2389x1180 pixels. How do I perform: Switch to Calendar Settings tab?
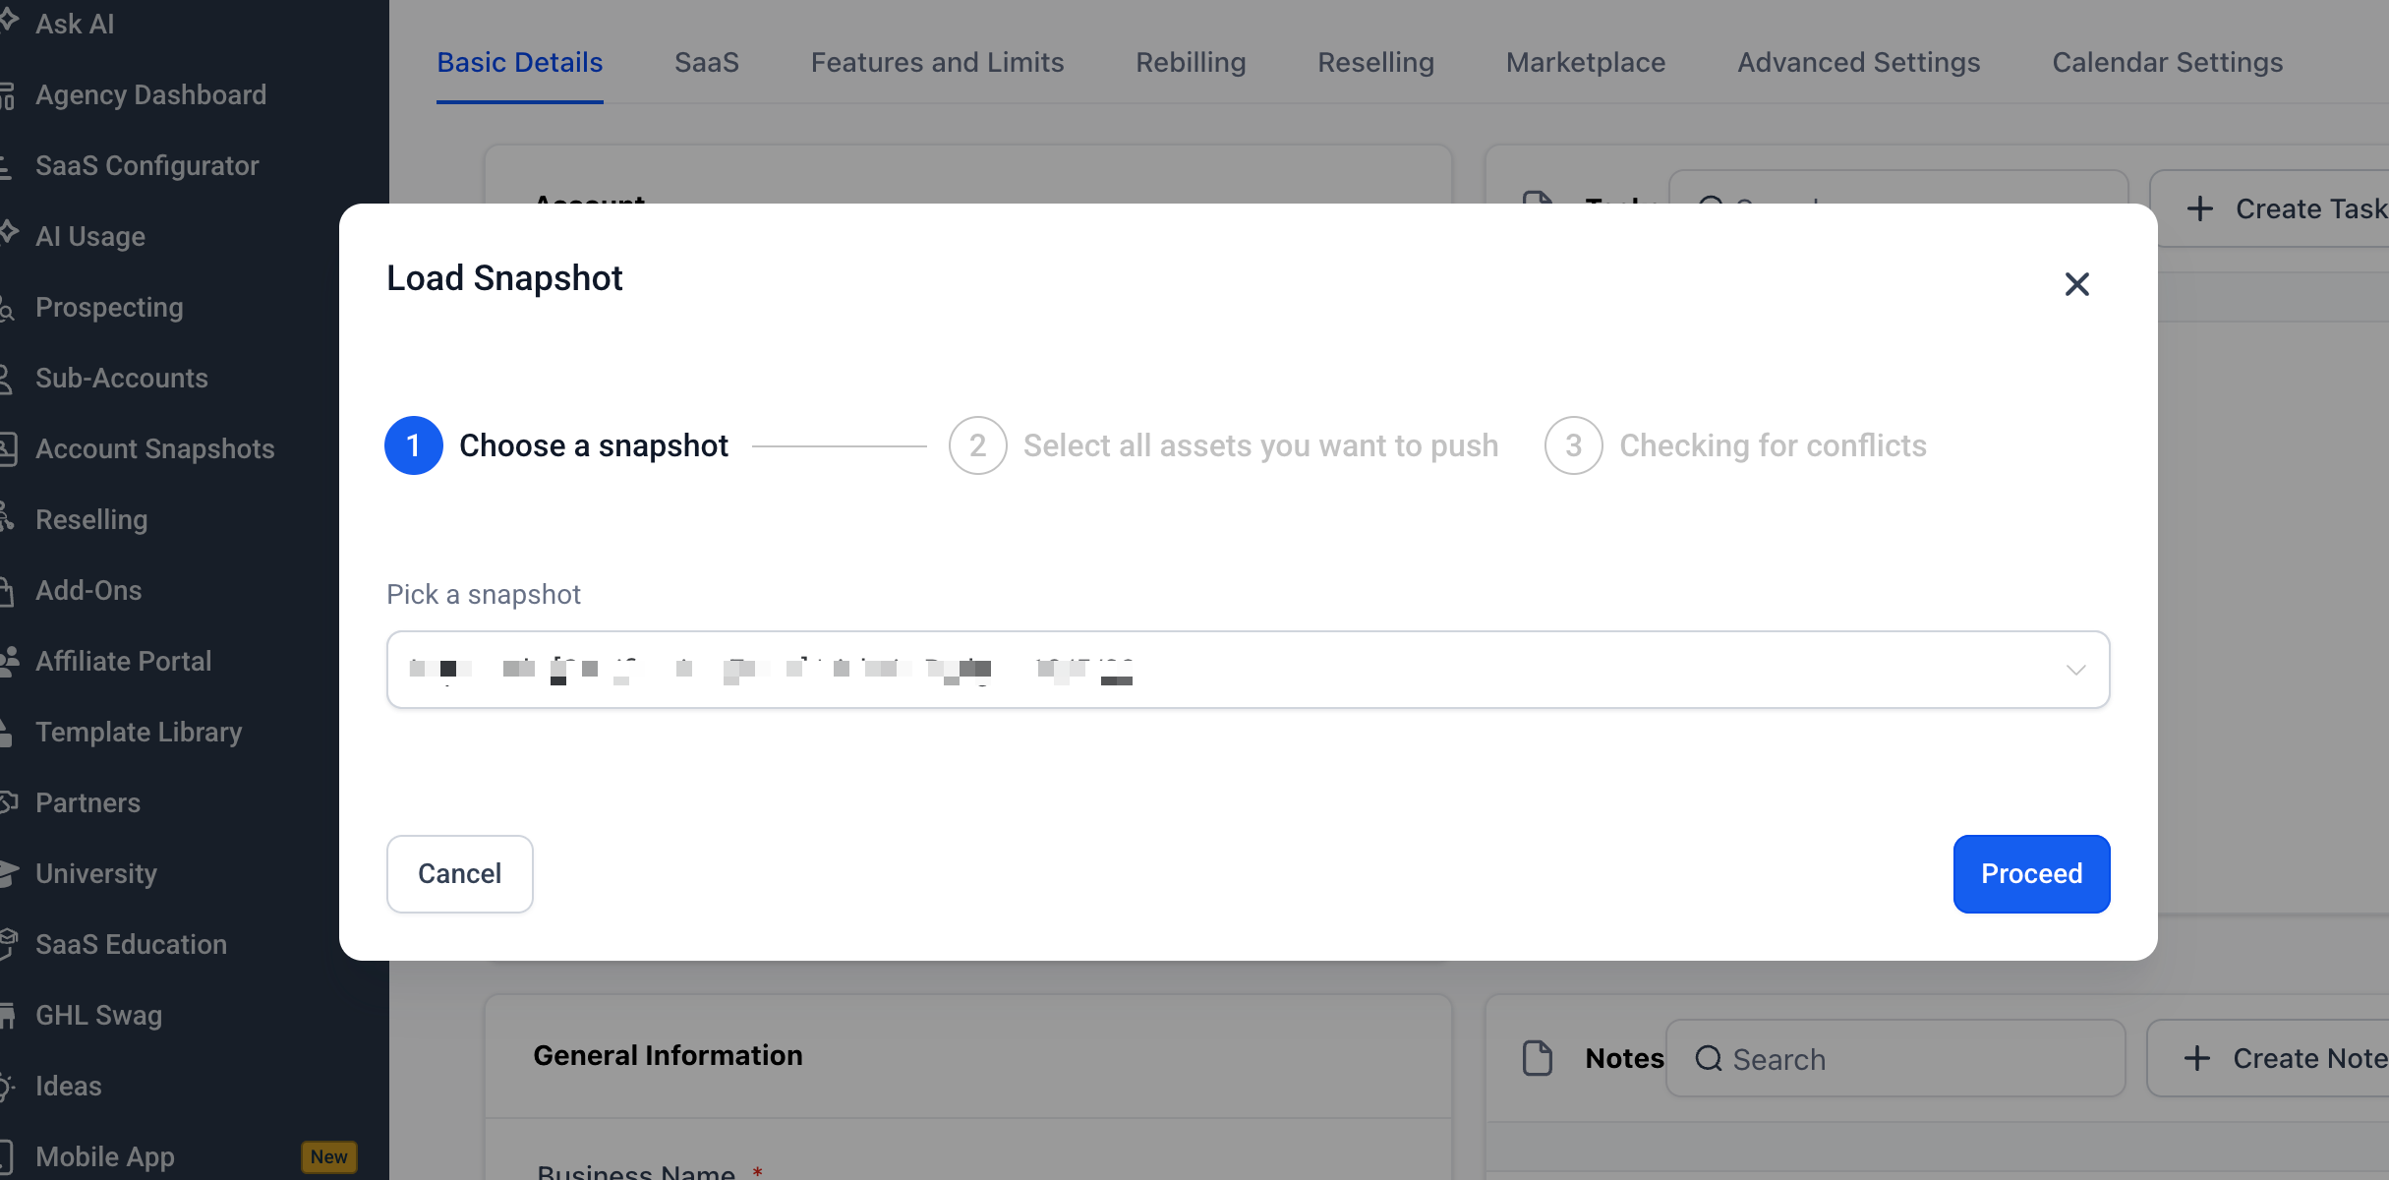[x=2167, y=62]
